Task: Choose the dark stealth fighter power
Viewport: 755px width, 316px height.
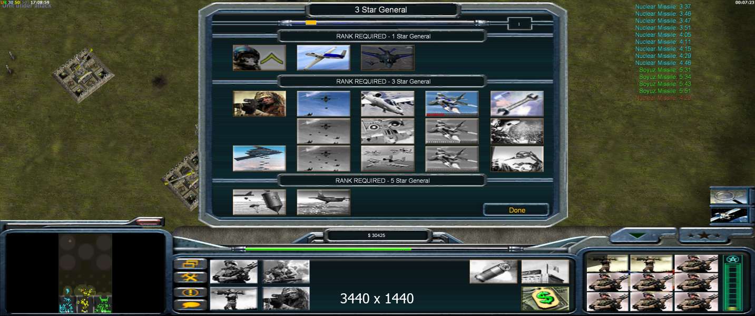Action: coord(388,57)
